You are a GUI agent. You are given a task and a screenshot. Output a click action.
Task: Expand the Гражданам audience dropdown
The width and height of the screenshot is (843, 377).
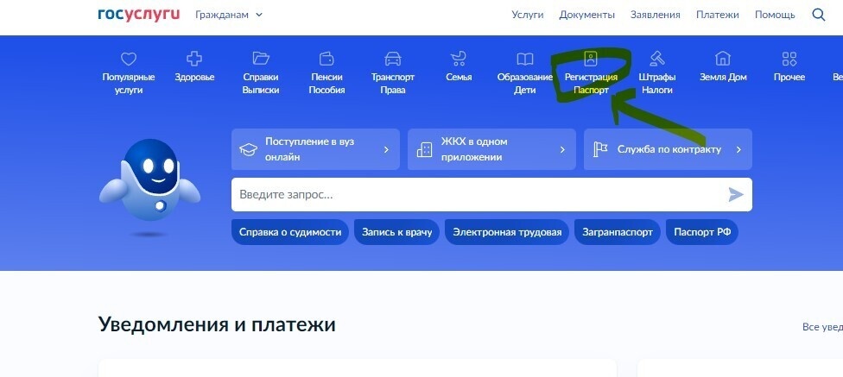point(229,15)
